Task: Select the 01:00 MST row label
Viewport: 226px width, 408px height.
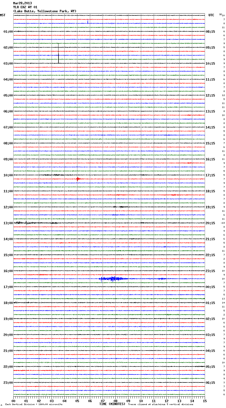Action: [8, 32]
